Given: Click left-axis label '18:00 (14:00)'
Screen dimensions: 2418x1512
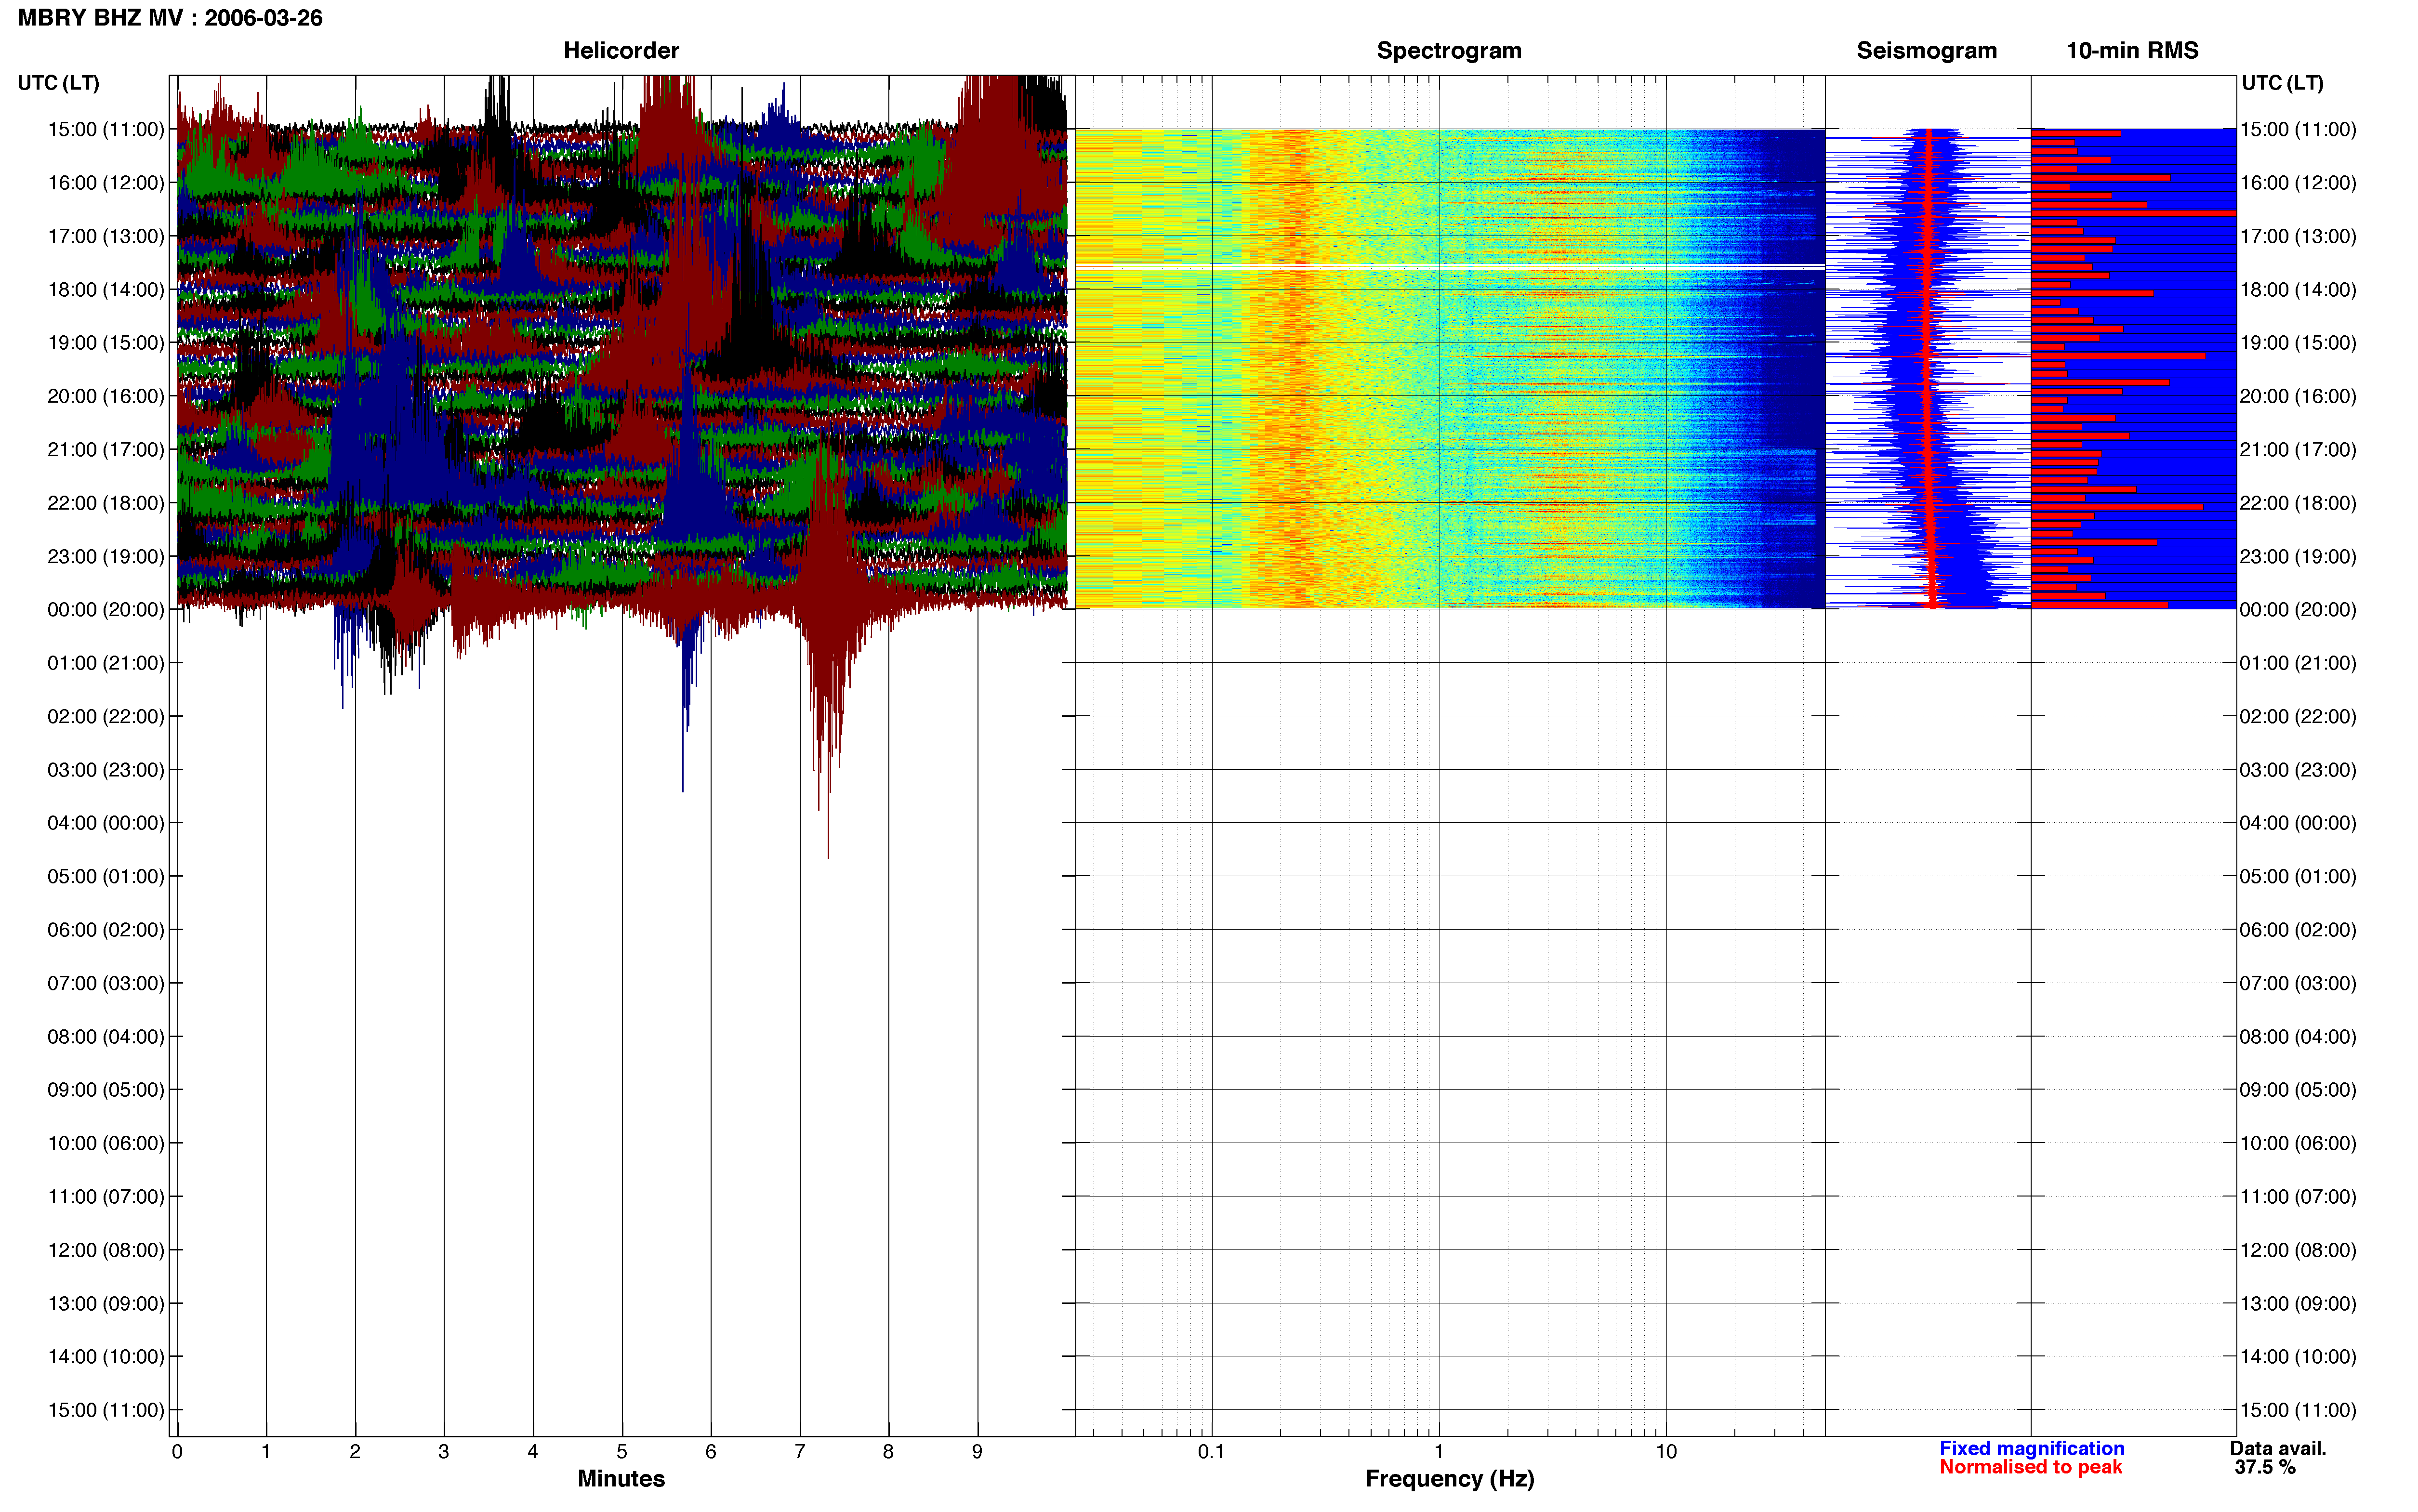Looking at the screenshot, I should 106,290.
